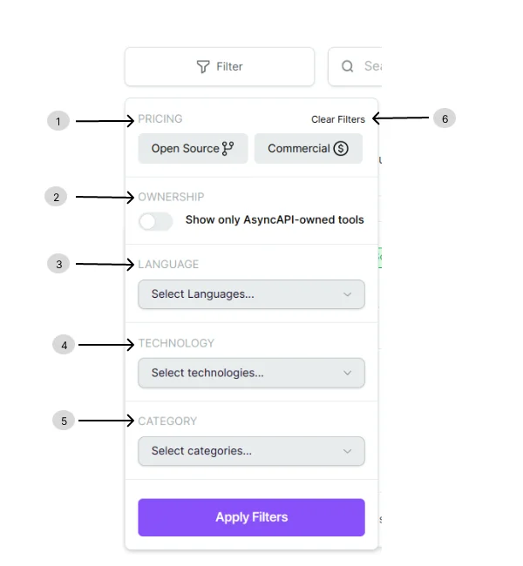This screenshot has height=566, width=523.
Task: Open the Select categories dropdown
Action: 251,451
